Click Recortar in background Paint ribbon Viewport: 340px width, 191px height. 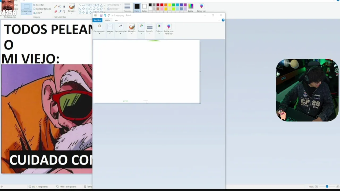39,5
